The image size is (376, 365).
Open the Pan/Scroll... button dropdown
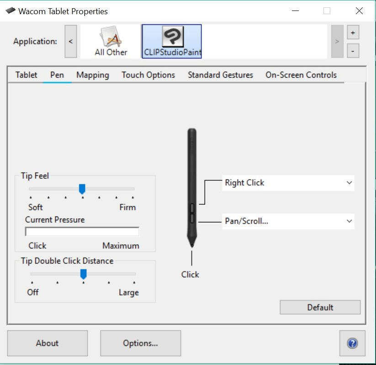[x=288, y=221]
